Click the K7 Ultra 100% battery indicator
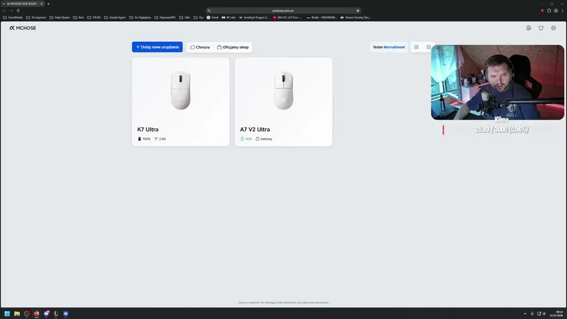567x319 pixels. pyautogui.click(x=144, y=139)
